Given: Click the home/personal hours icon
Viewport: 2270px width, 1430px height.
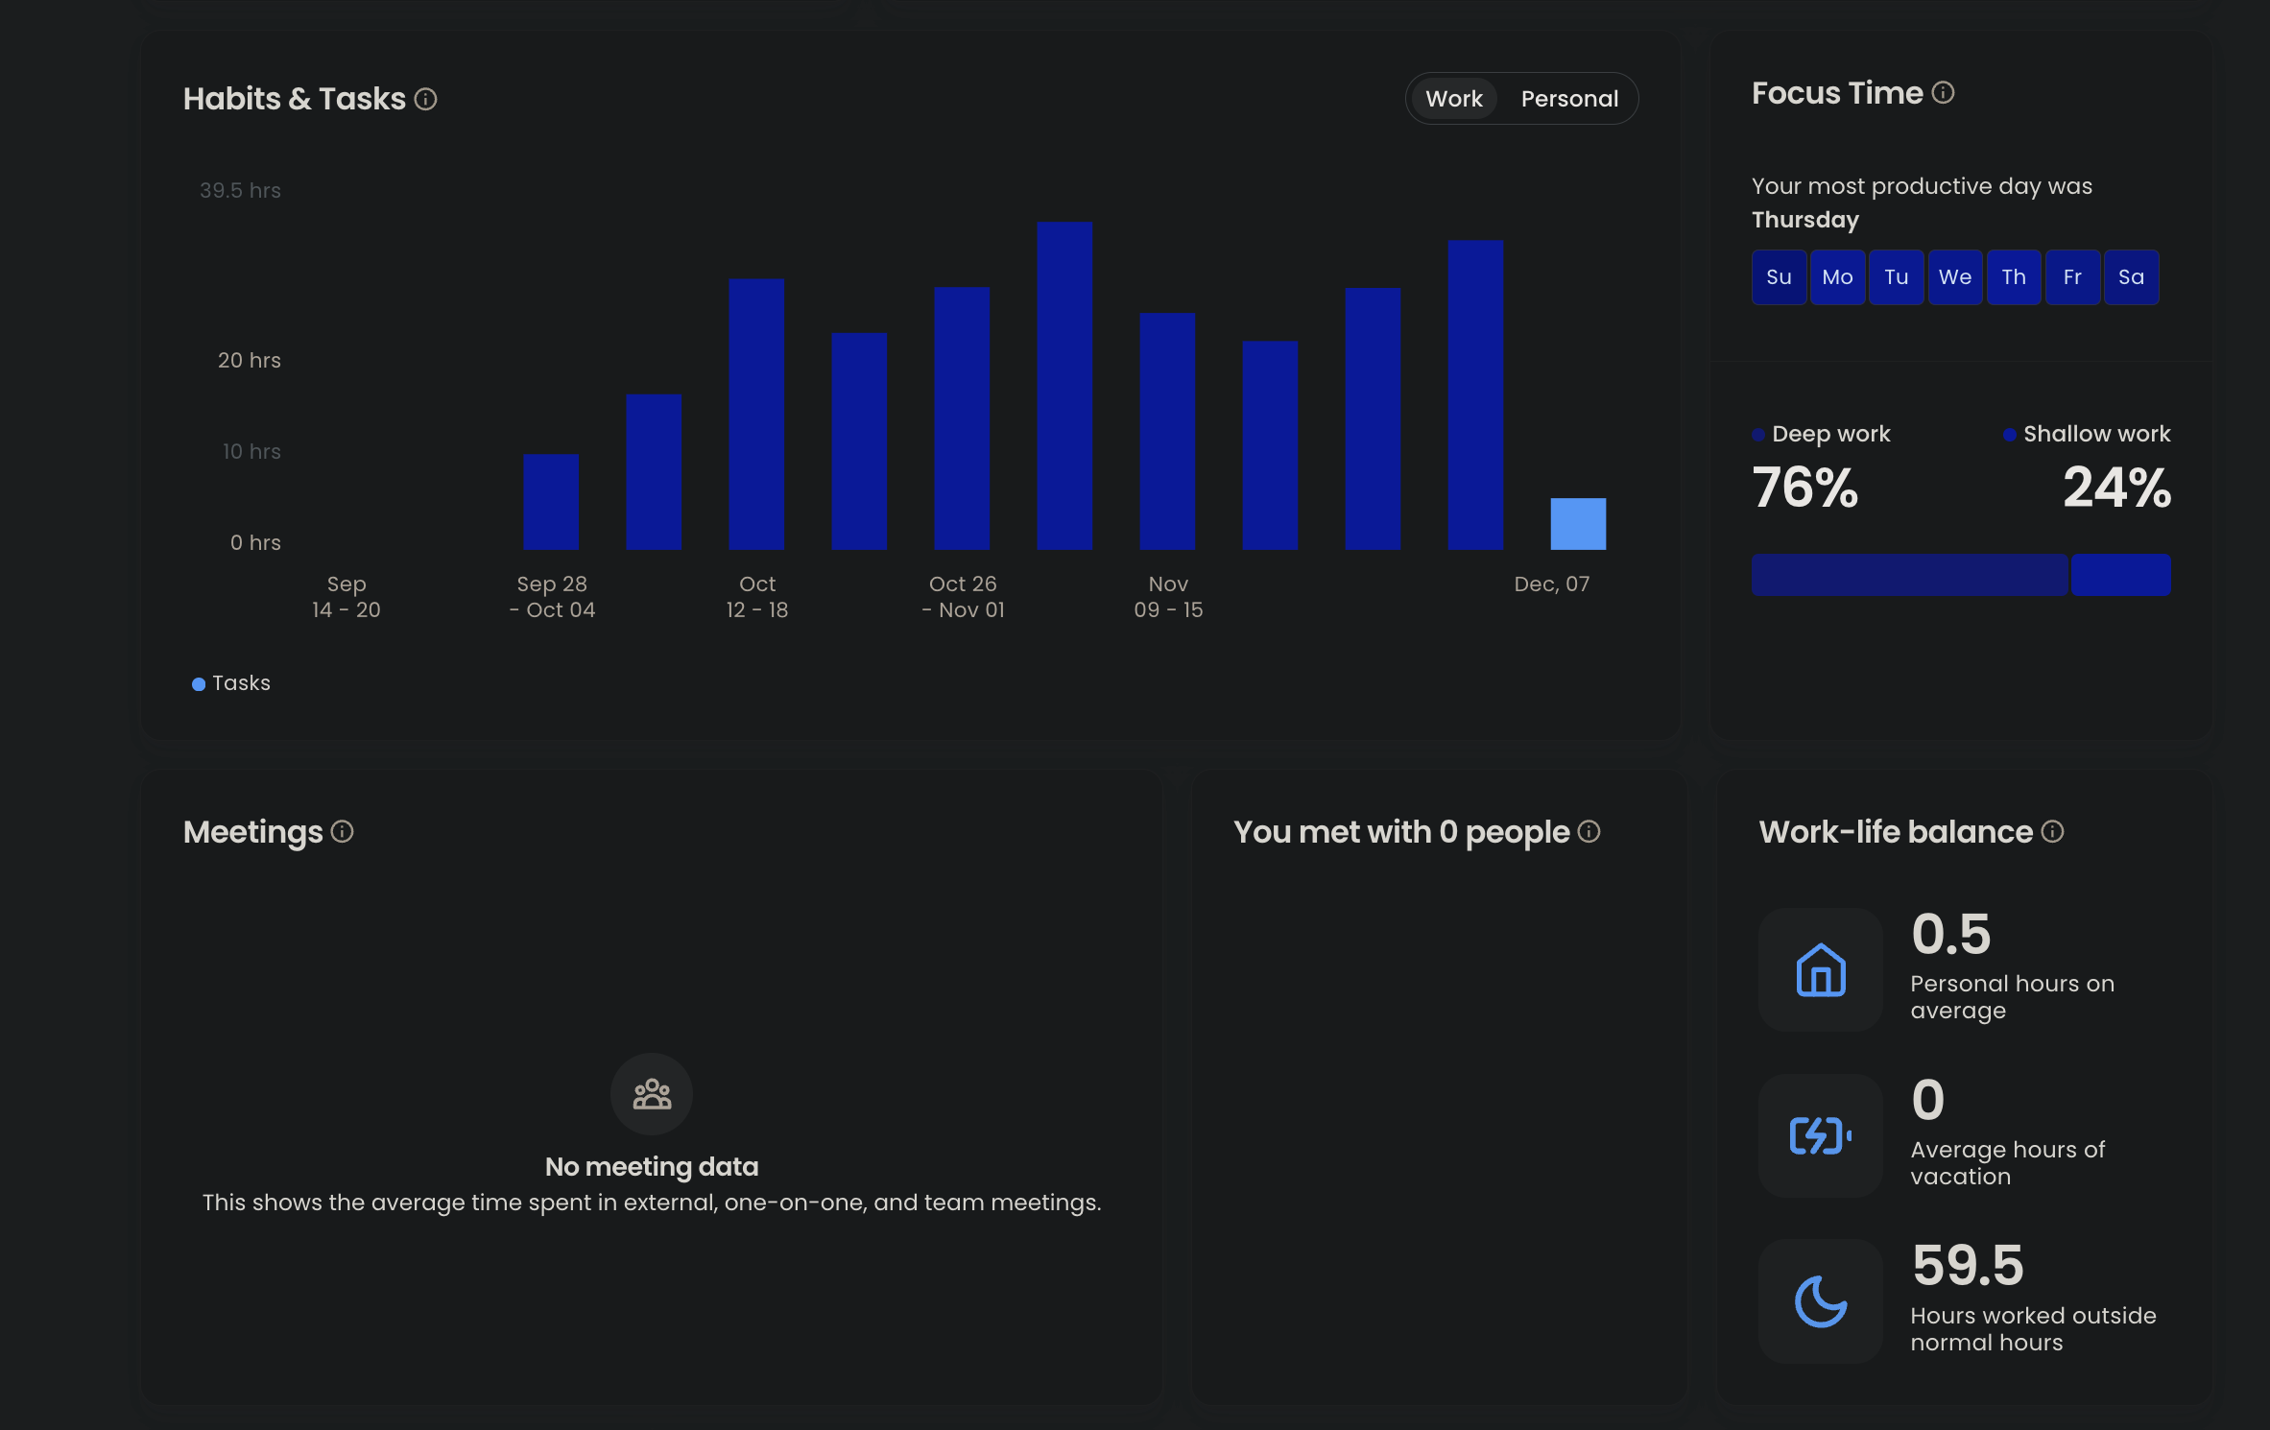Looking at the screenshot, I should tap(1819, 968).
